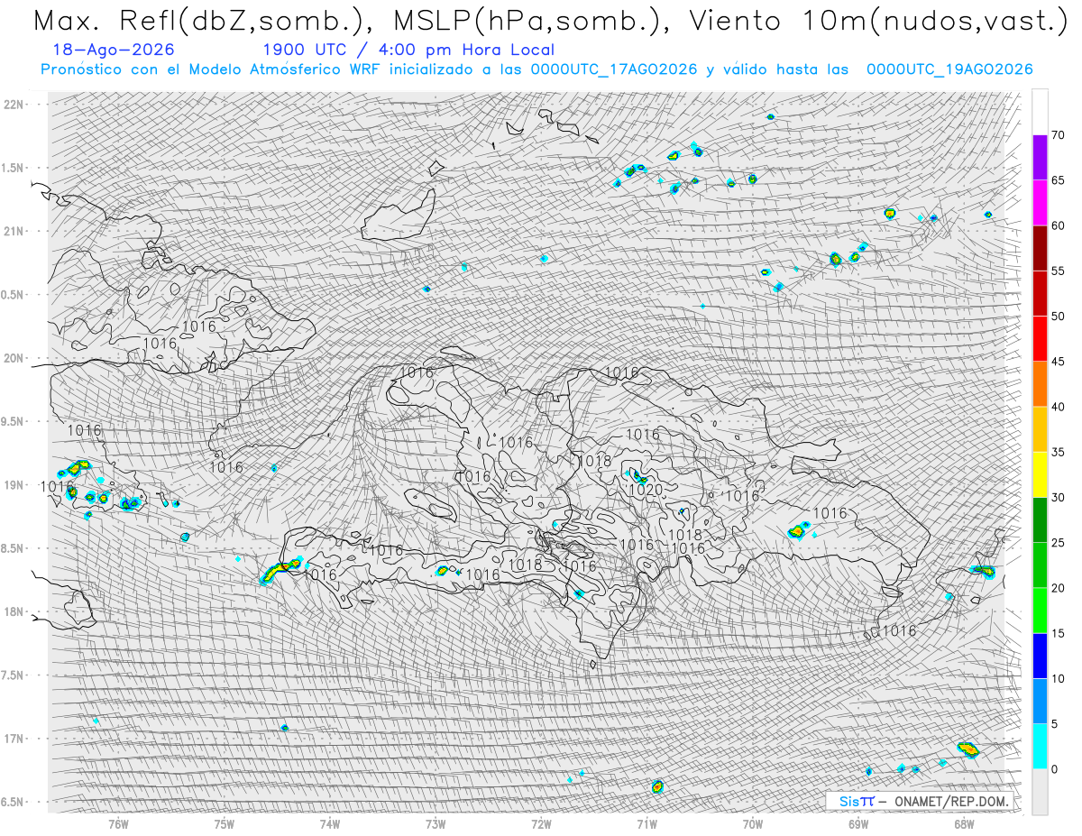The height and width of the screenshot is (836, 1082).
Task: Click the longitude axis label '70W'
Action: click(x=753, y=822)
